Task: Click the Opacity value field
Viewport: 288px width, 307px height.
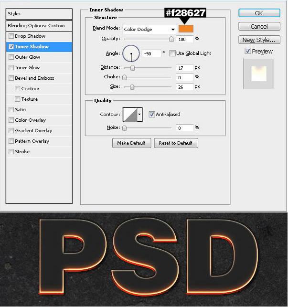Action: [x=184, y=39]
